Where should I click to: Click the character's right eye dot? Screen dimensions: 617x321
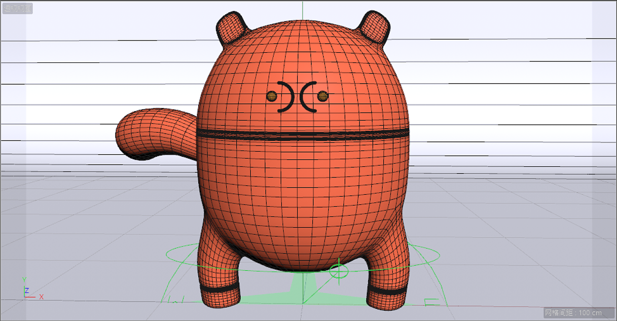pos(322,95)
